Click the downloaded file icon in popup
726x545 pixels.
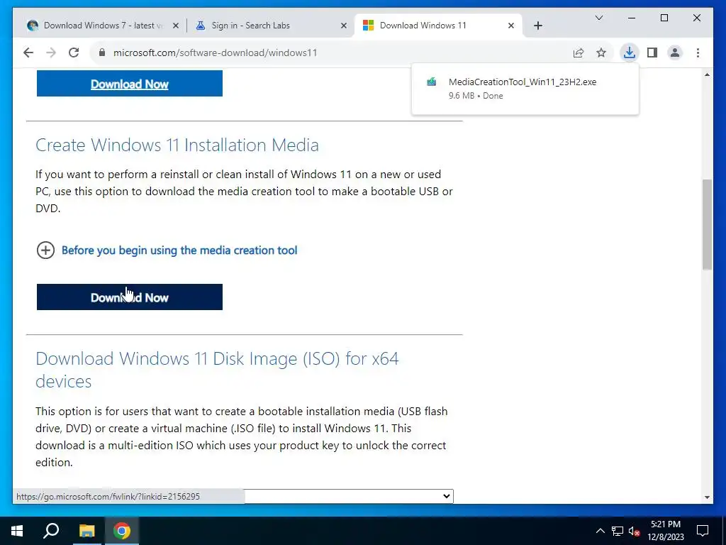[432, 82]
